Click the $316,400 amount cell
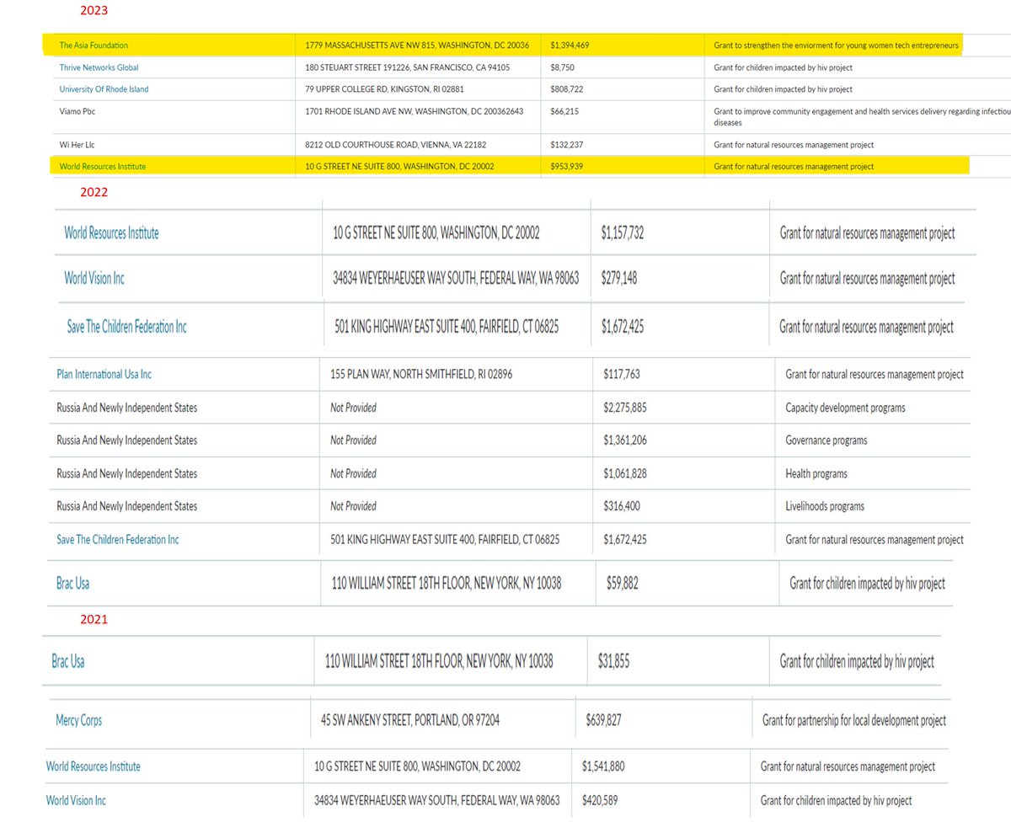The image size is (1011, 838). [622, 506]
